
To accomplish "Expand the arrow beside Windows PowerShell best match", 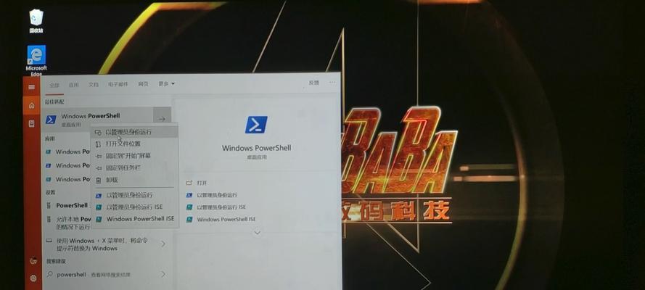I will 162,119.
